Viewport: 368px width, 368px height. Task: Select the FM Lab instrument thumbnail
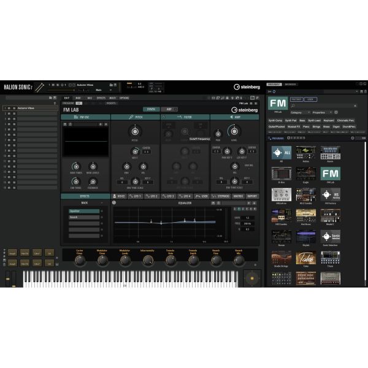[x=330, y=174]
